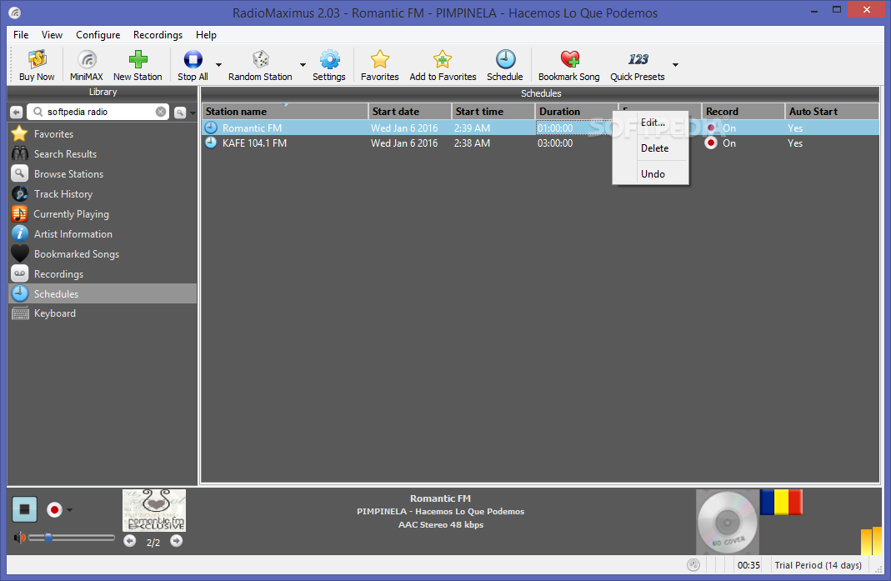Click the small disc icon in status bar
The width and height of the screenshot is (891, 581).
[x=693, y=564]
